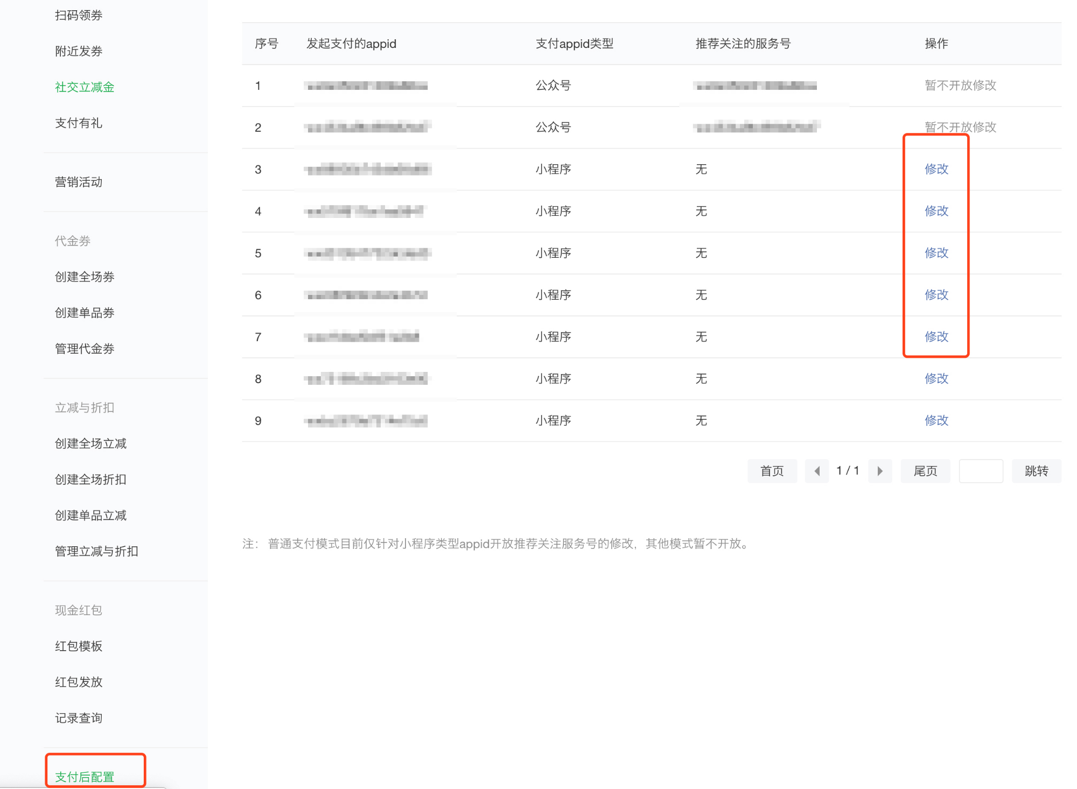Open 创建全场券 menu entry

[85, 277]
